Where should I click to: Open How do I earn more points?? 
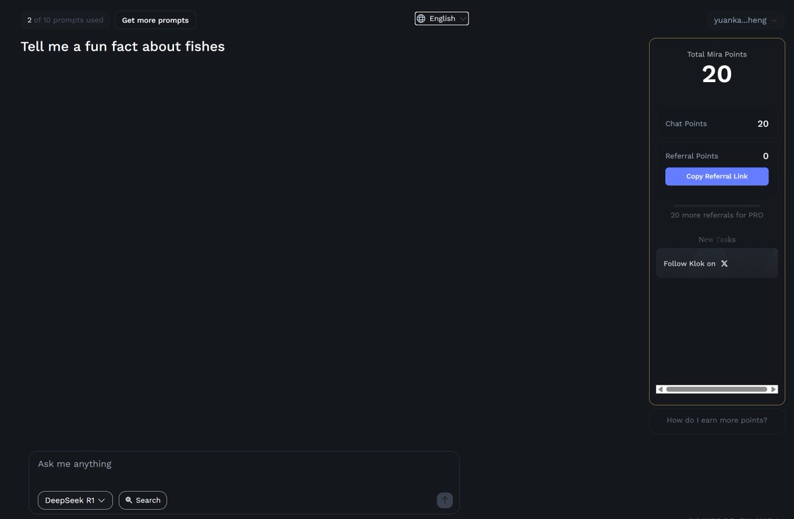tap(717, 420)
